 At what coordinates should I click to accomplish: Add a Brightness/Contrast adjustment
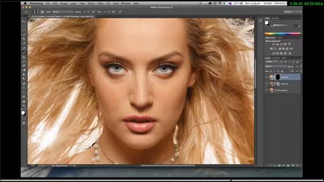point(273,44)
